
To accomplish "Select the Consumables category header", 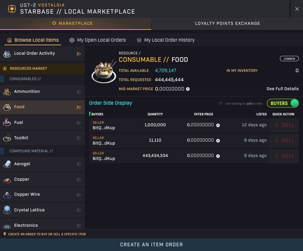I will click(x=25, y=79).
